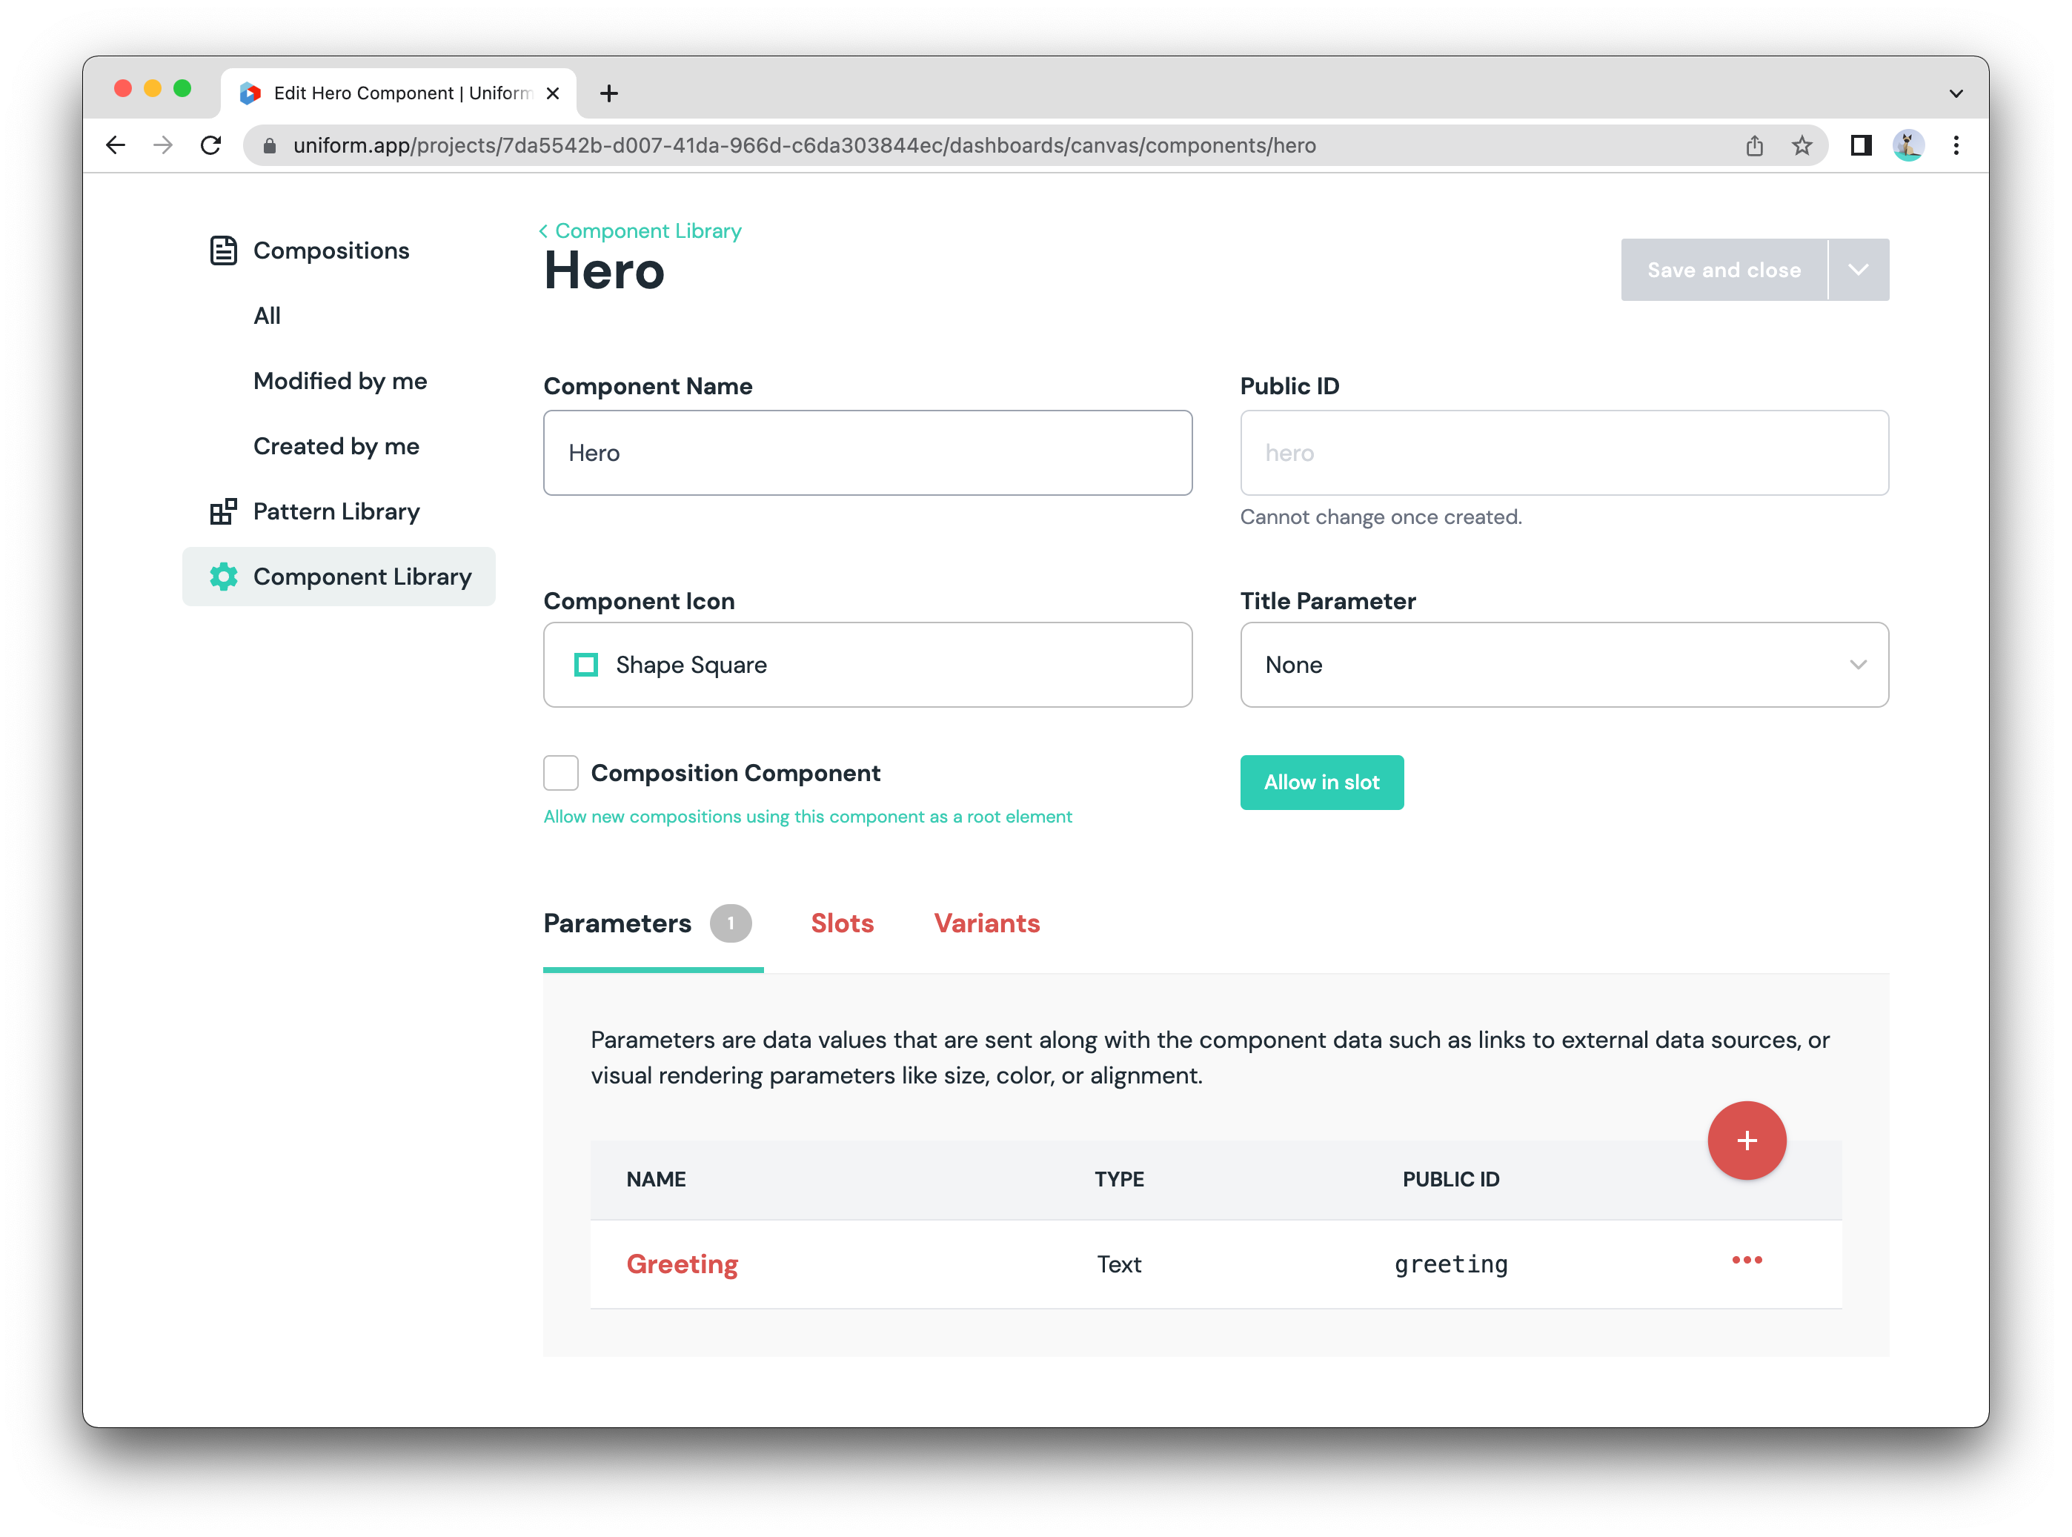Image resolution: width=2072 pixels, height=1537 pixels.
Task: Open the Save and close arrow dropdown
Action: point(1858,270)
